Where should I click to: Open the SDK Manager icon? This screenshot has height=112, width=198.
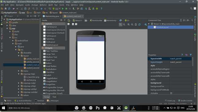93,9
